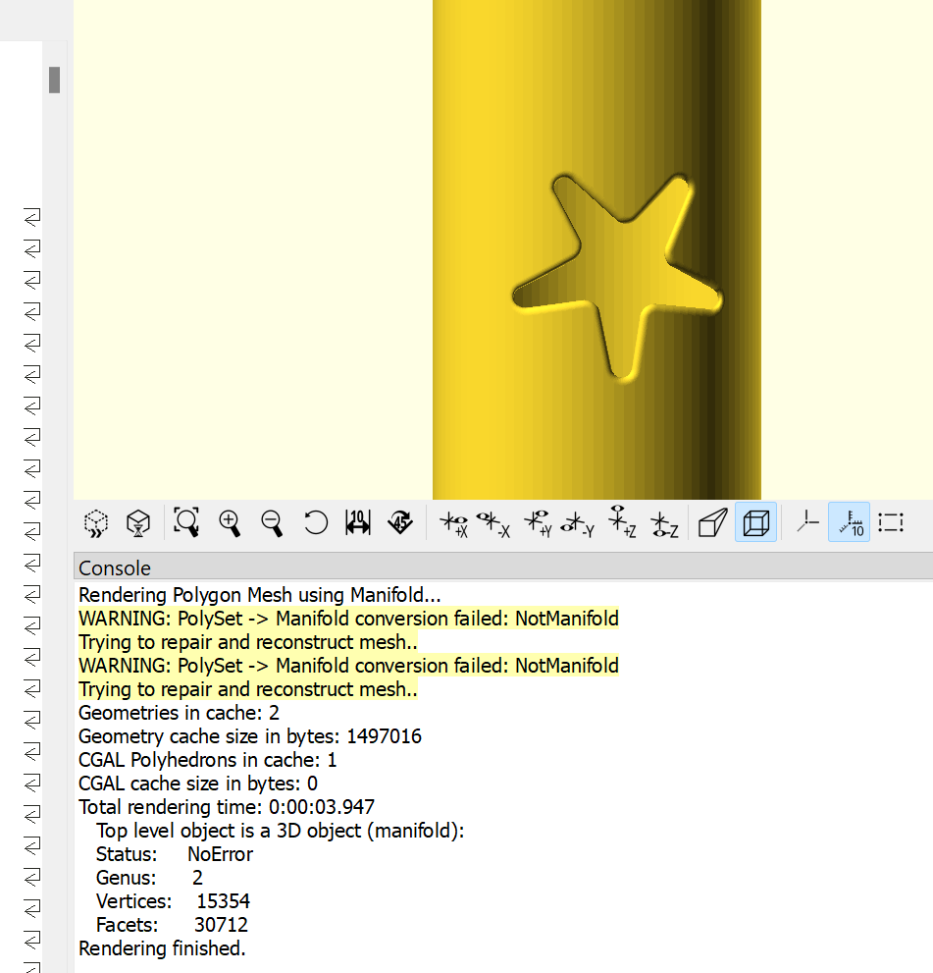Switch to the +Z axis view
Screen dimensions: 933x973
[x=622, y=522]
